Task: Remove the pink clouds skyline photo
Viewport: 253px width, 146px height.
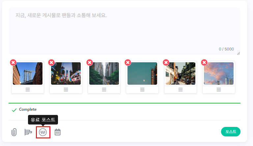Action: coord(204,63)
